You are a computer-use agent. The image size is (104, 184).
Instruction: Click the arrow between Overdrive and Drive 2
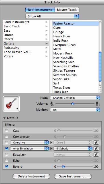51,143
